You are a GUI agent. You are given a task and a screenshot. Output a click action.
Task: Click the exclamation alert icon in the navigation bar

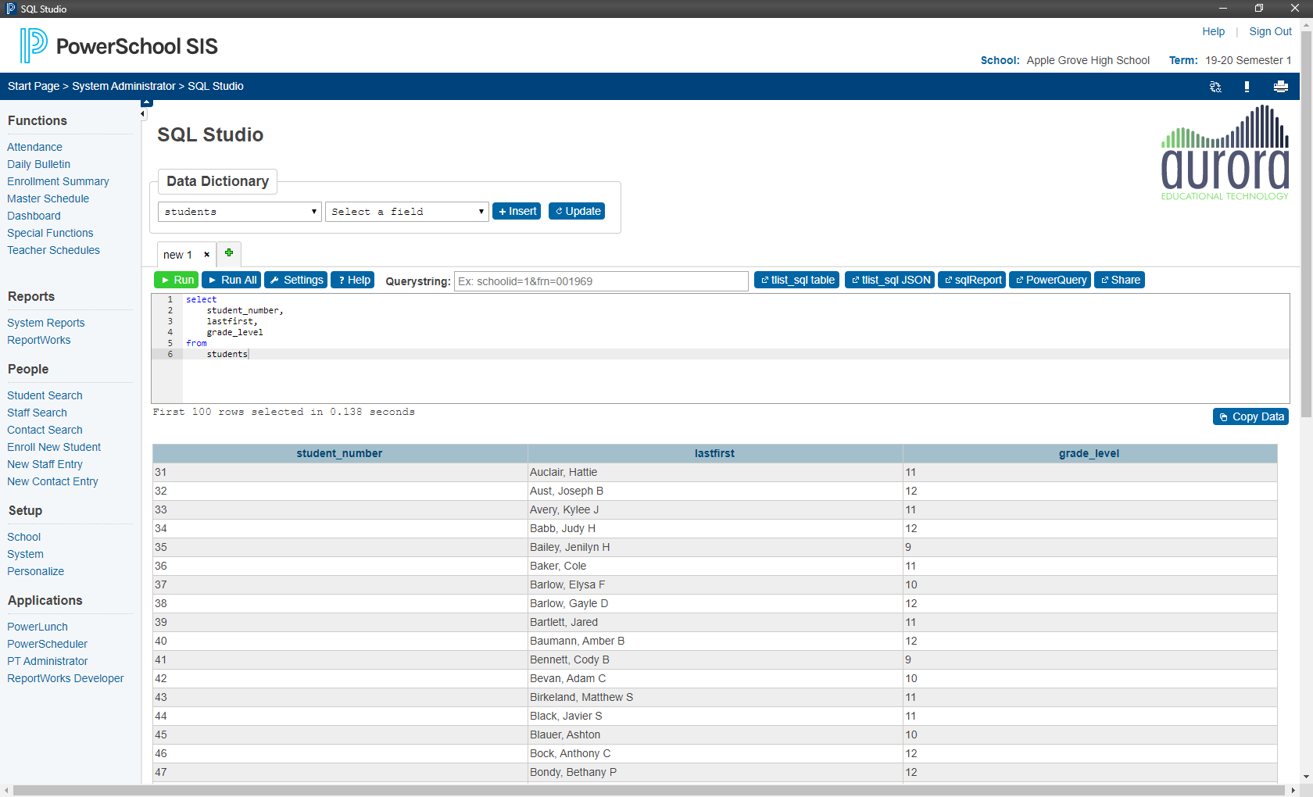1247,86
